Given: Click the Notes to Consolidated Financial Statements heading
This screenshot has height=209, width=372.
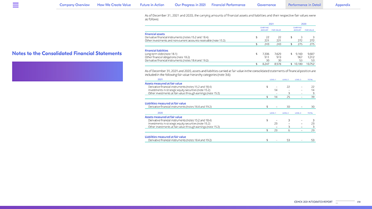Looking at the screenshot, I should [67, 54].
